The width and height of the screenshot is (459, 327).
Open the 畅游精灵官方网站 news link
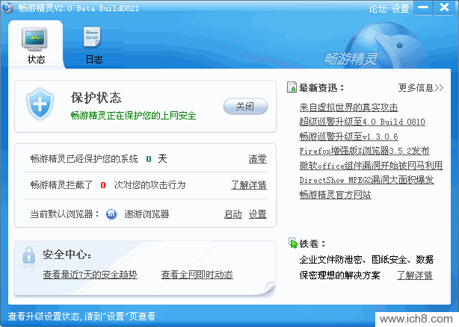click(335, 196)
